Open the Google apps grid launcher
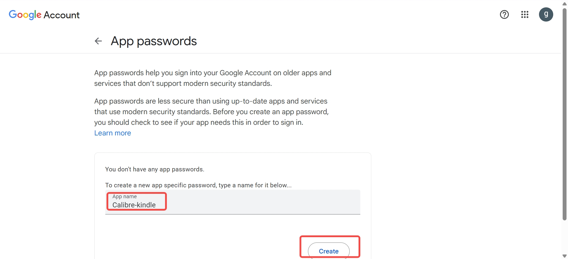 coord(525,14)
